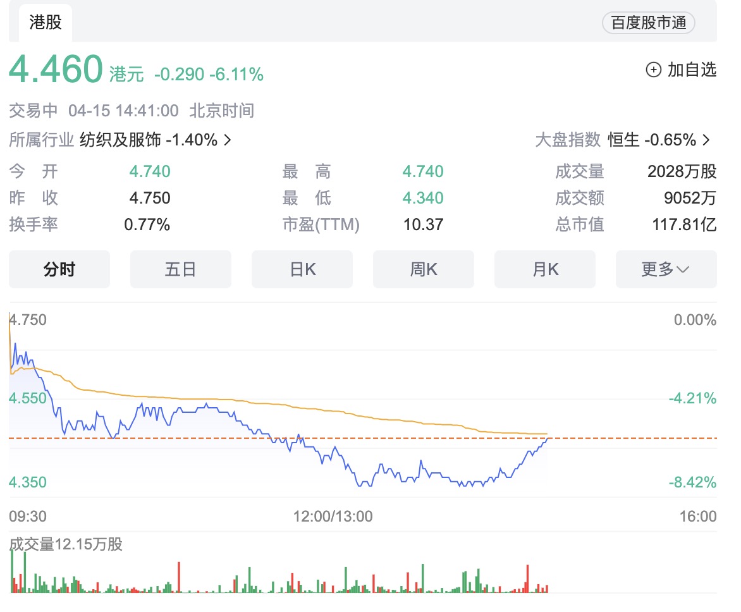Image resolution: width=741 pixels, height=612 pixels.
Task: Expand the 恒生 index chevron
Action: pyautogui.click(x=706, y=140)
